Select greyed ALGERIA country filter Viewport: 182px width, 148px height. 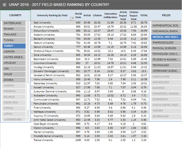[14, 85]
